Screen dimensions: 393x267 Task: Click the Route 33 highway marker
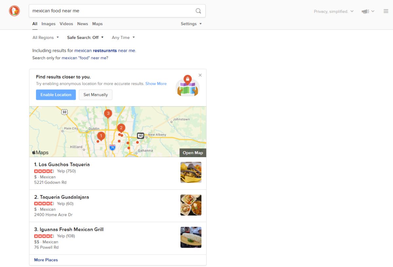(x=65, y=112)
